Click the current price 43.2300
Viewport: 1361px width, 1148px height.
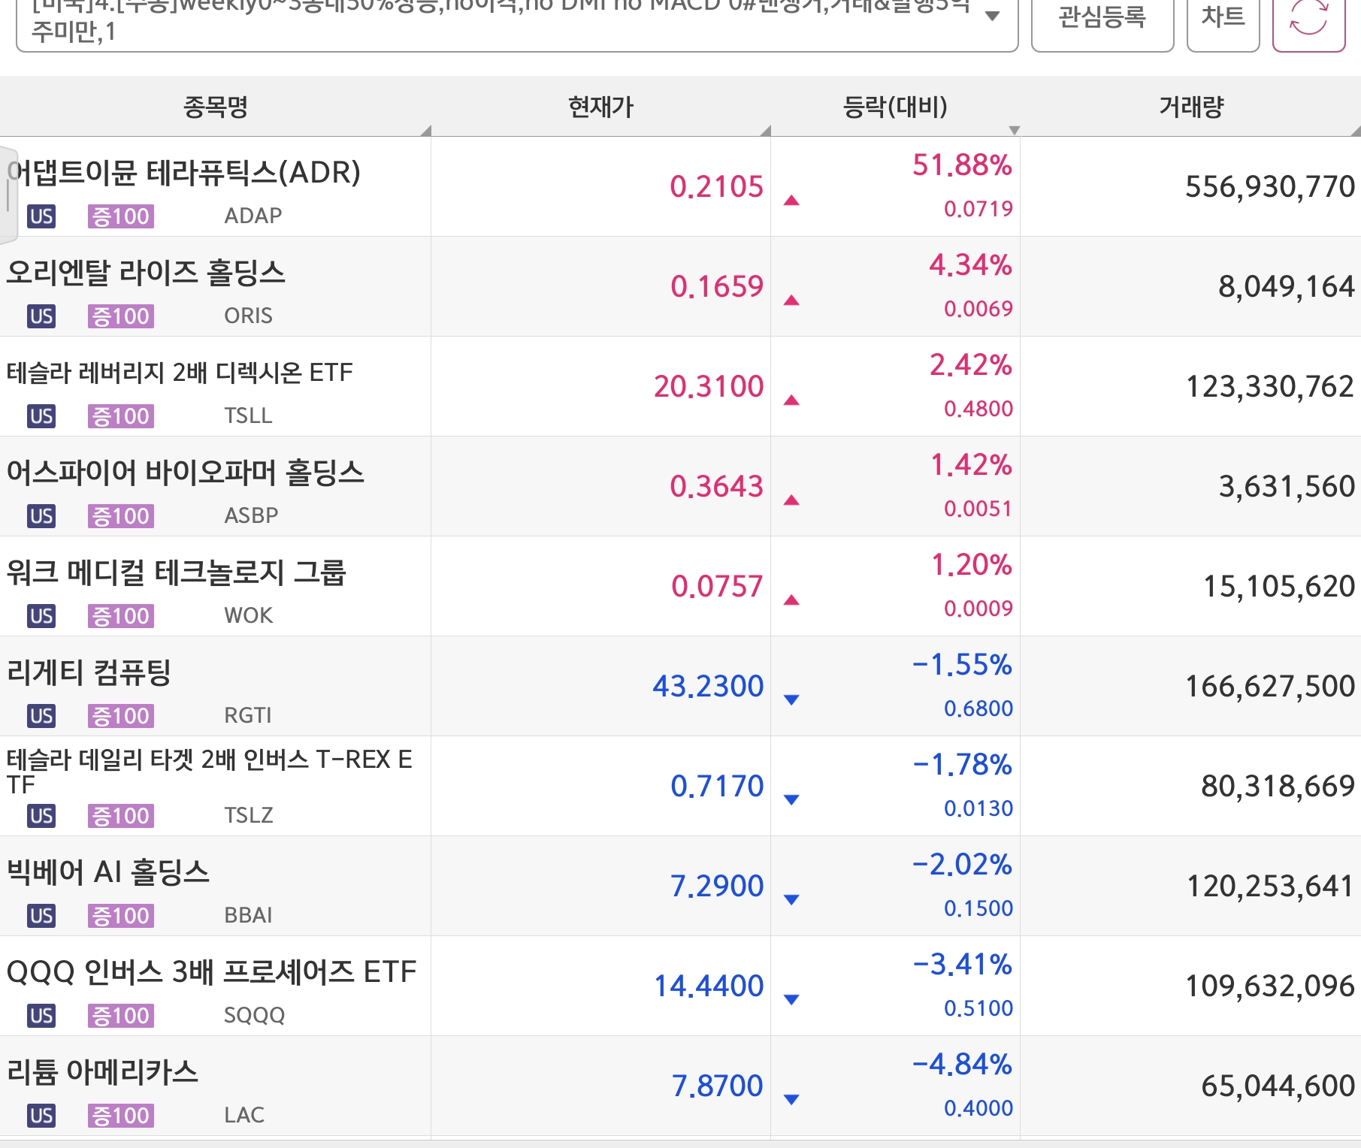tap(708, 686)
